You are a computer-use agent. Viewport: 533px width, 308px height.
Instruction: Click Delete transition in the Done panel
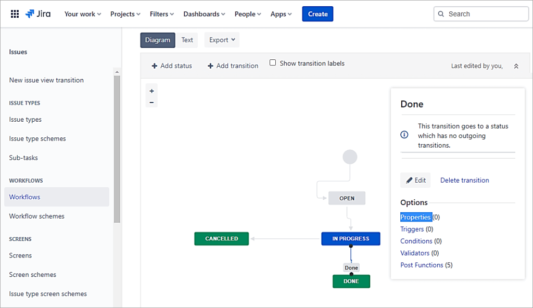pyautogui.click(x=464, y=179)
